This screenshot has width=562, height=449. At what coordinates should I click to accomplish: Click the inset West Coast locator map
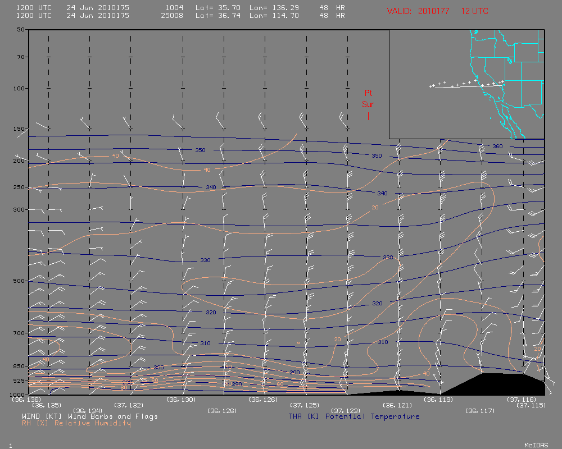[x=466, y=84]
